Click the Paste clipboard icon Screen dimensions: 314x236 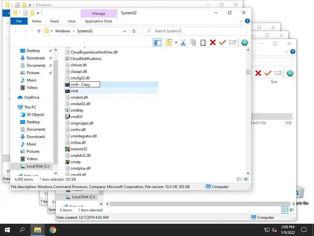click(x=203, y=42)
